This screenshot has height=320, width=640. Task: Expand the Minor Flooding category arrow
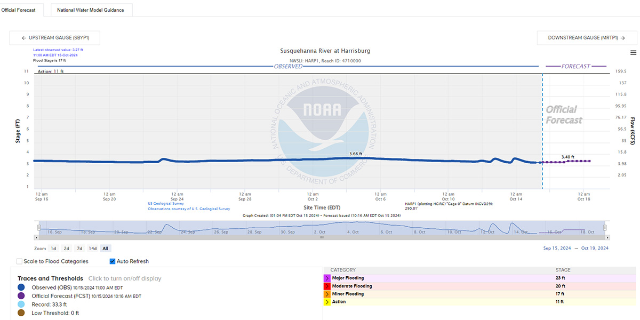[x=327, y=294]
